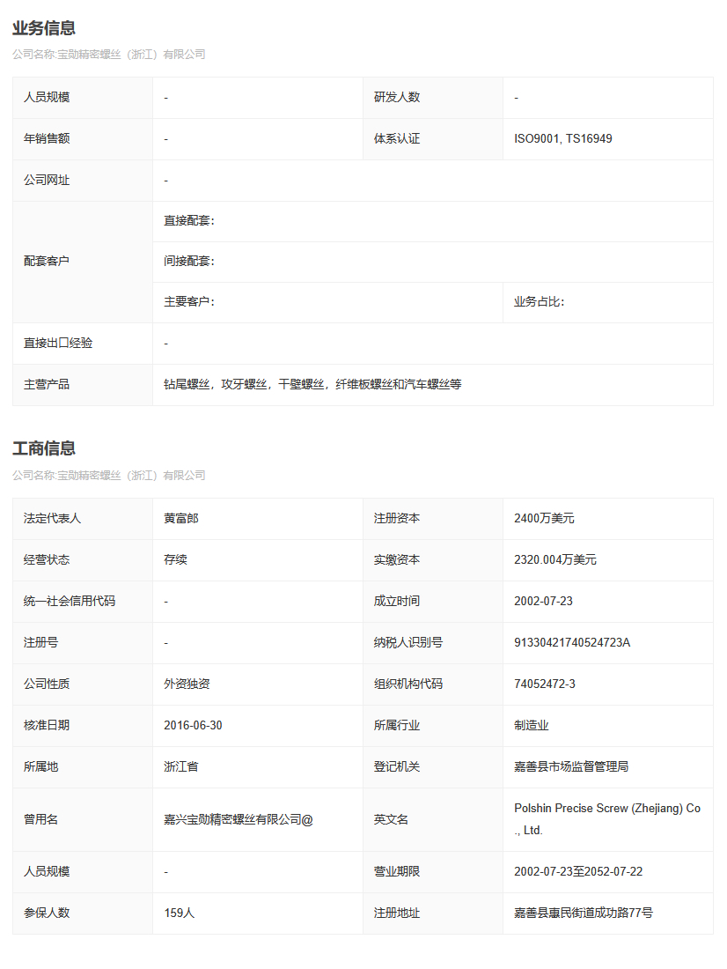Click the 纳税人识别号 label
727x969 pixels.
tap(408, 643)
